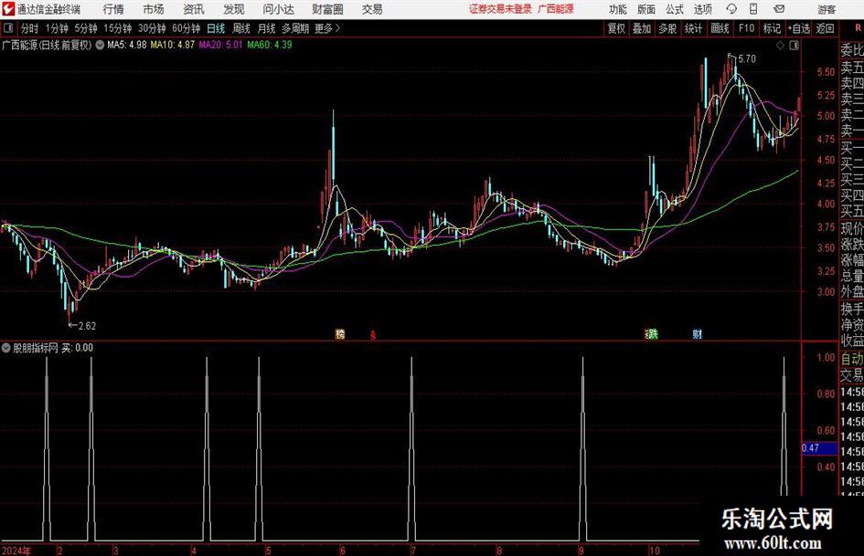Click the 多股 toolbar button

[667, 28]
